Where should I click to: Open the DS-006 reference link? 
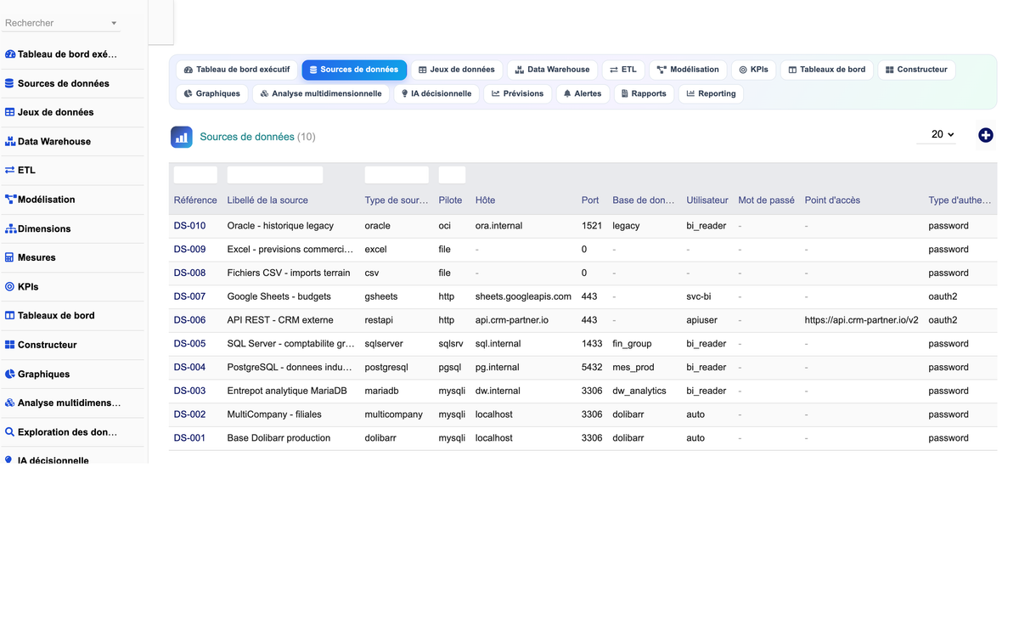pos(189,320)
